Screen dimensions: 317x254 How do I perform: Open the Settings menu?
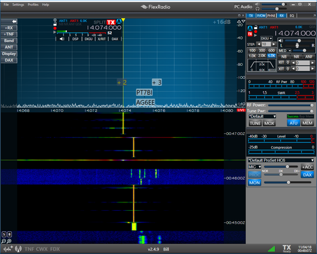(x=18, y=5)
